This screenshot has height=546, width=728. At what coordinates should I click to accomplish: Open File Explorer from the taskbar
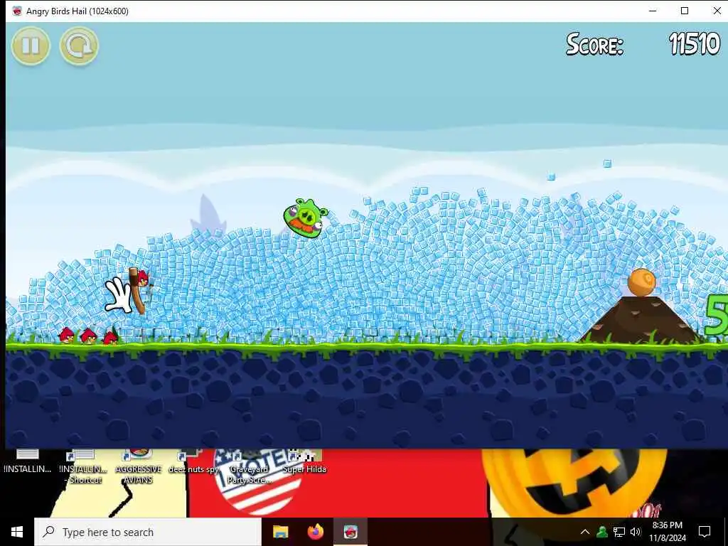[x=280, y=532]
